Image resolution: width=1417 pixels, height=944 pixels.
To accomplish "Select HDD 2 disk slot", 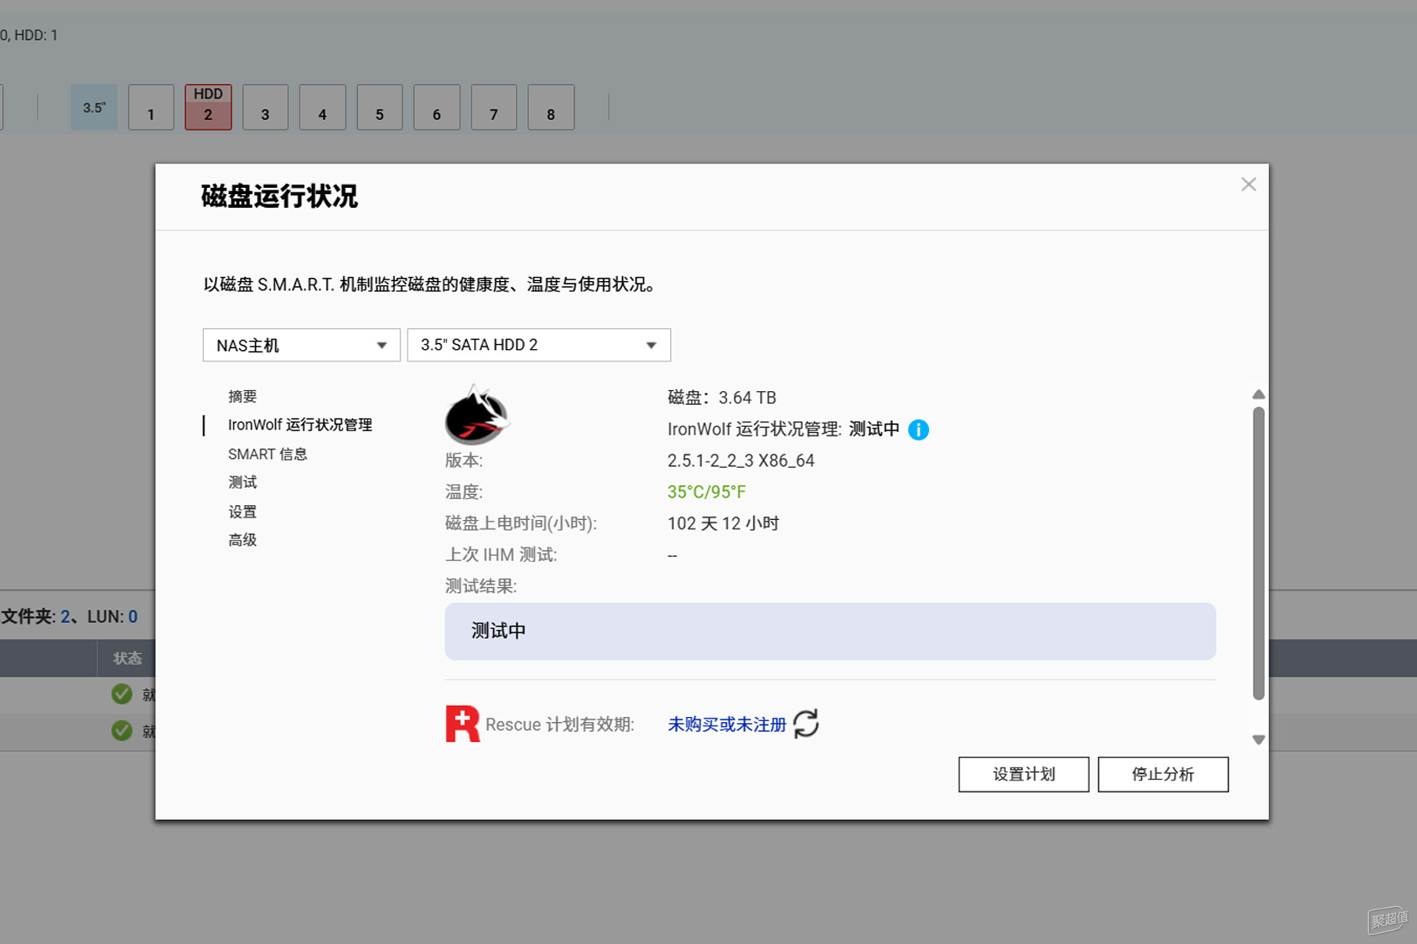I will [208, 107].
